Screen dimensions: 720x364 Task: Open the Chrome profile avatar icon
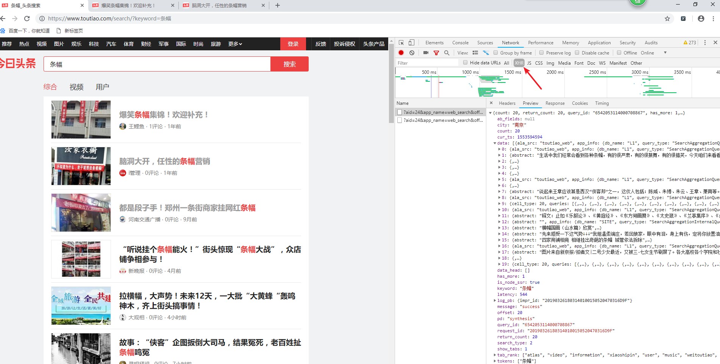[x=701, y=19]
